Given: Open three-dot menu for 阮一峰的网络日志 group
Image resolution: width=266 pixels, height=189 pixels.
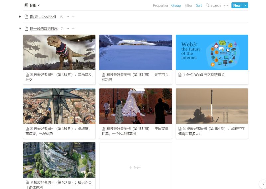Looking at the screenshot, I should 67,29.
